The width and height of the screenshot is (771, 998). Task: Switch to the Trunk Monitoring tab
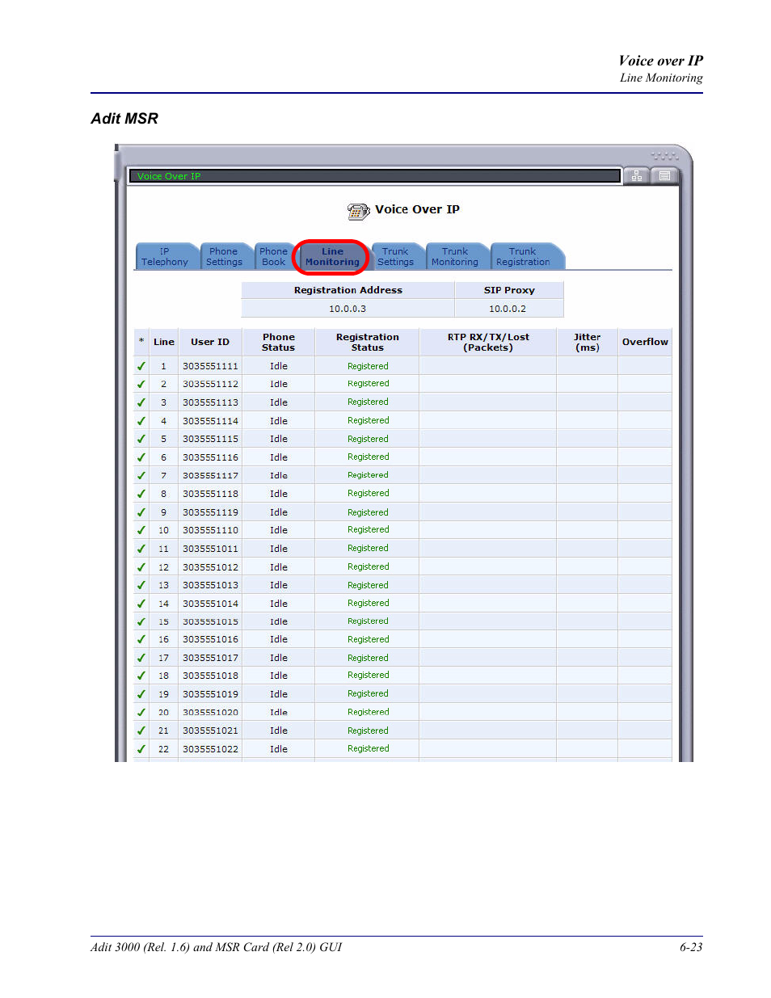tap(455, 257)
